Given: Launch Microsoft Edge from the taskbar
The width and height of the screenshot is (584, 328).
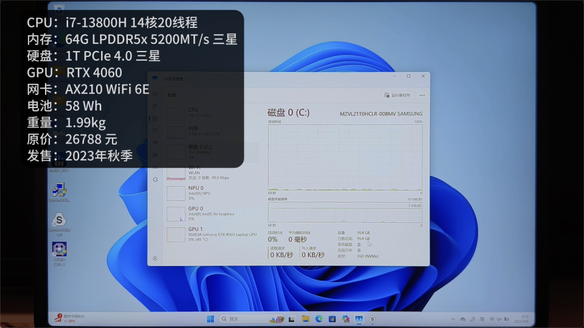Looking at the screenshot, I should pos(319,319).
